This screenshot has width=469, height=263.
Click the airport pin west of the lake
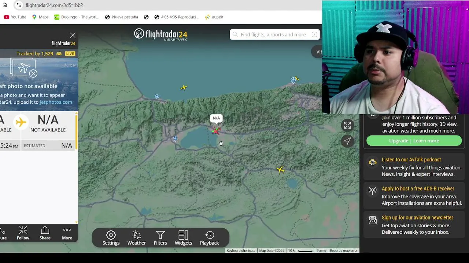click(x=175, y=139)
